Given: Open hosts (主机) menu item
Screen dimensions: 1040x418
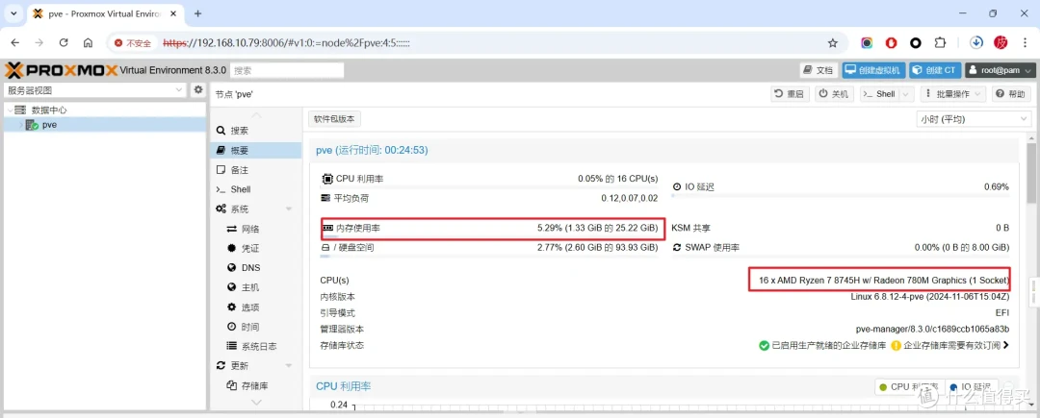Looking at the screenshot, I should (x=256, y=287).
